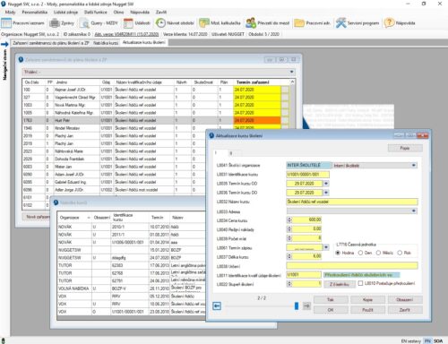Screen dimensions: 448x344
Task: Open the Personalistika menu
Action: (x=35, y=13)
